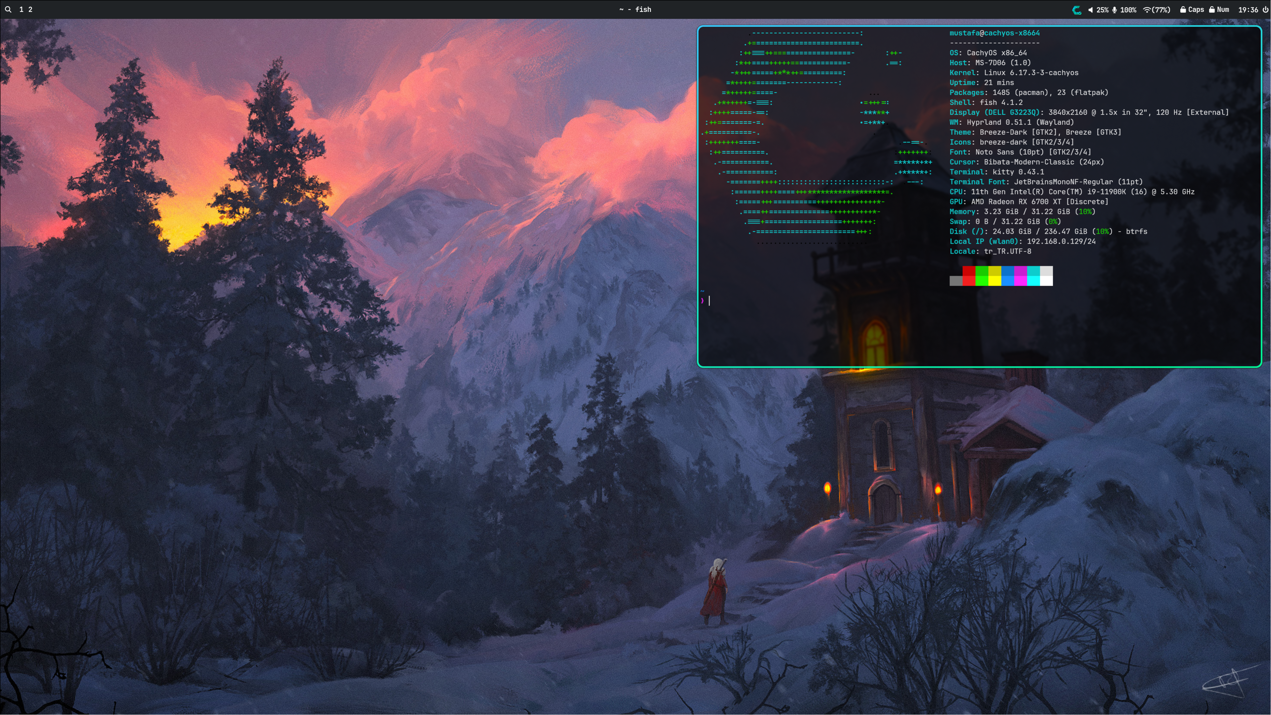
Task: Click the GPU: AMD Radeon RX 6700 XT line
Action: [1029, 201]
